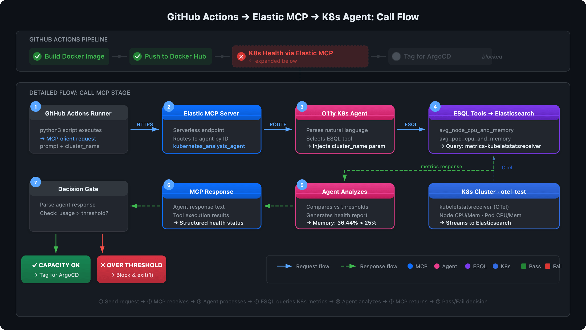Select the Github Actions Pipeline section header
Screen dimensions: 586x330
click(68, 39)
